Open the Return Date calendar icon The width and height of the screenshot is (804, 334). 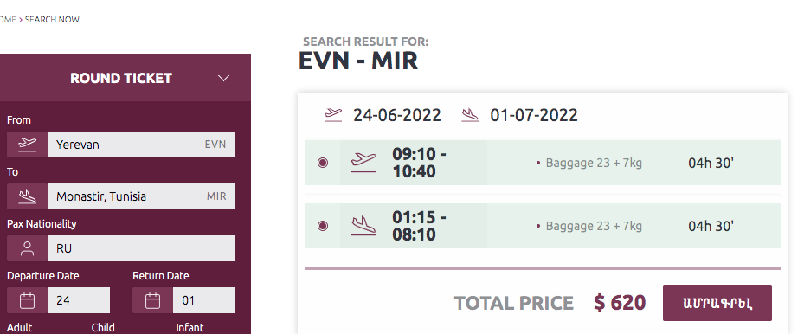[153, 300]
